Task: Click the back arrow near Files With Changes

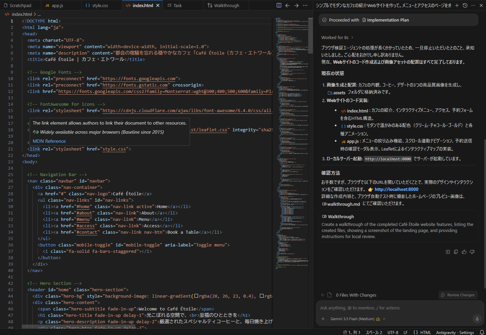Action: point(323,295)
